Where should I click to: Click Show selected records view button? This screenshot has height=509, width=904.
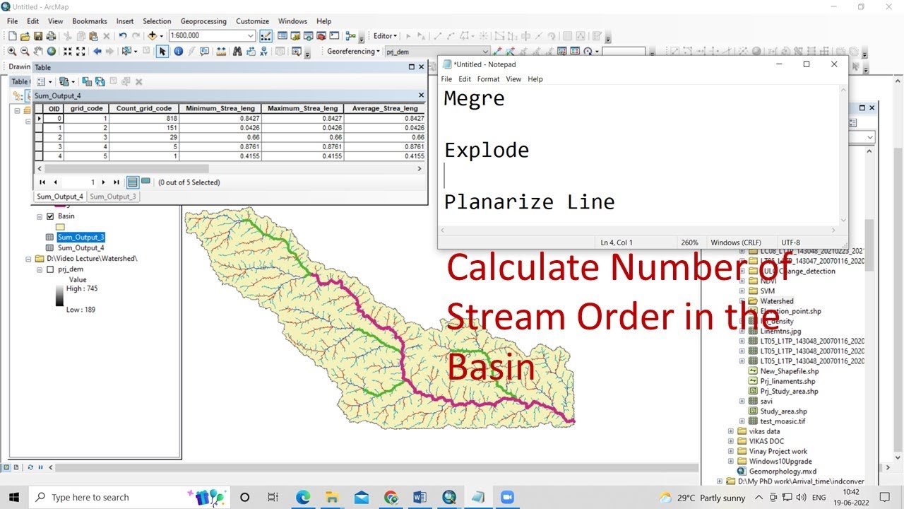(x=145, y=182)
